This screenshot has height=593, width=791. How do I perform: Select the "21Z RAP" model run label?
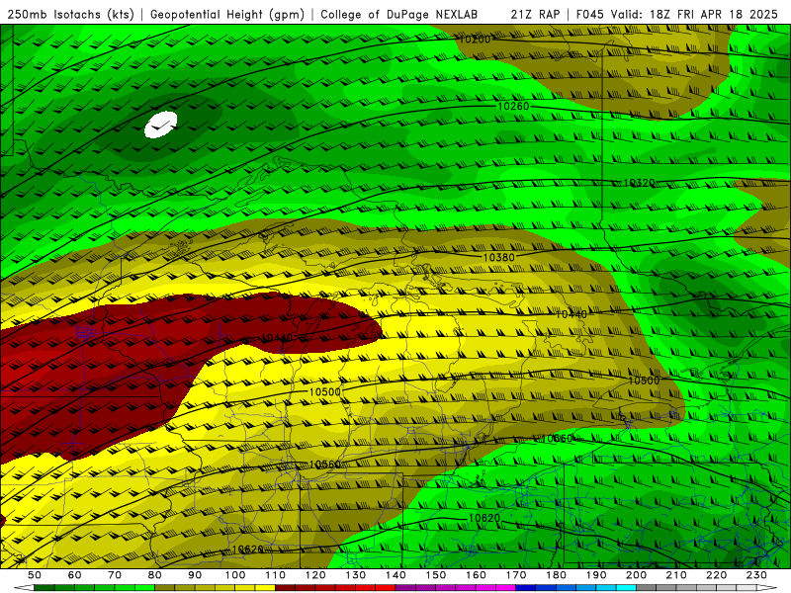coord(535,14)
